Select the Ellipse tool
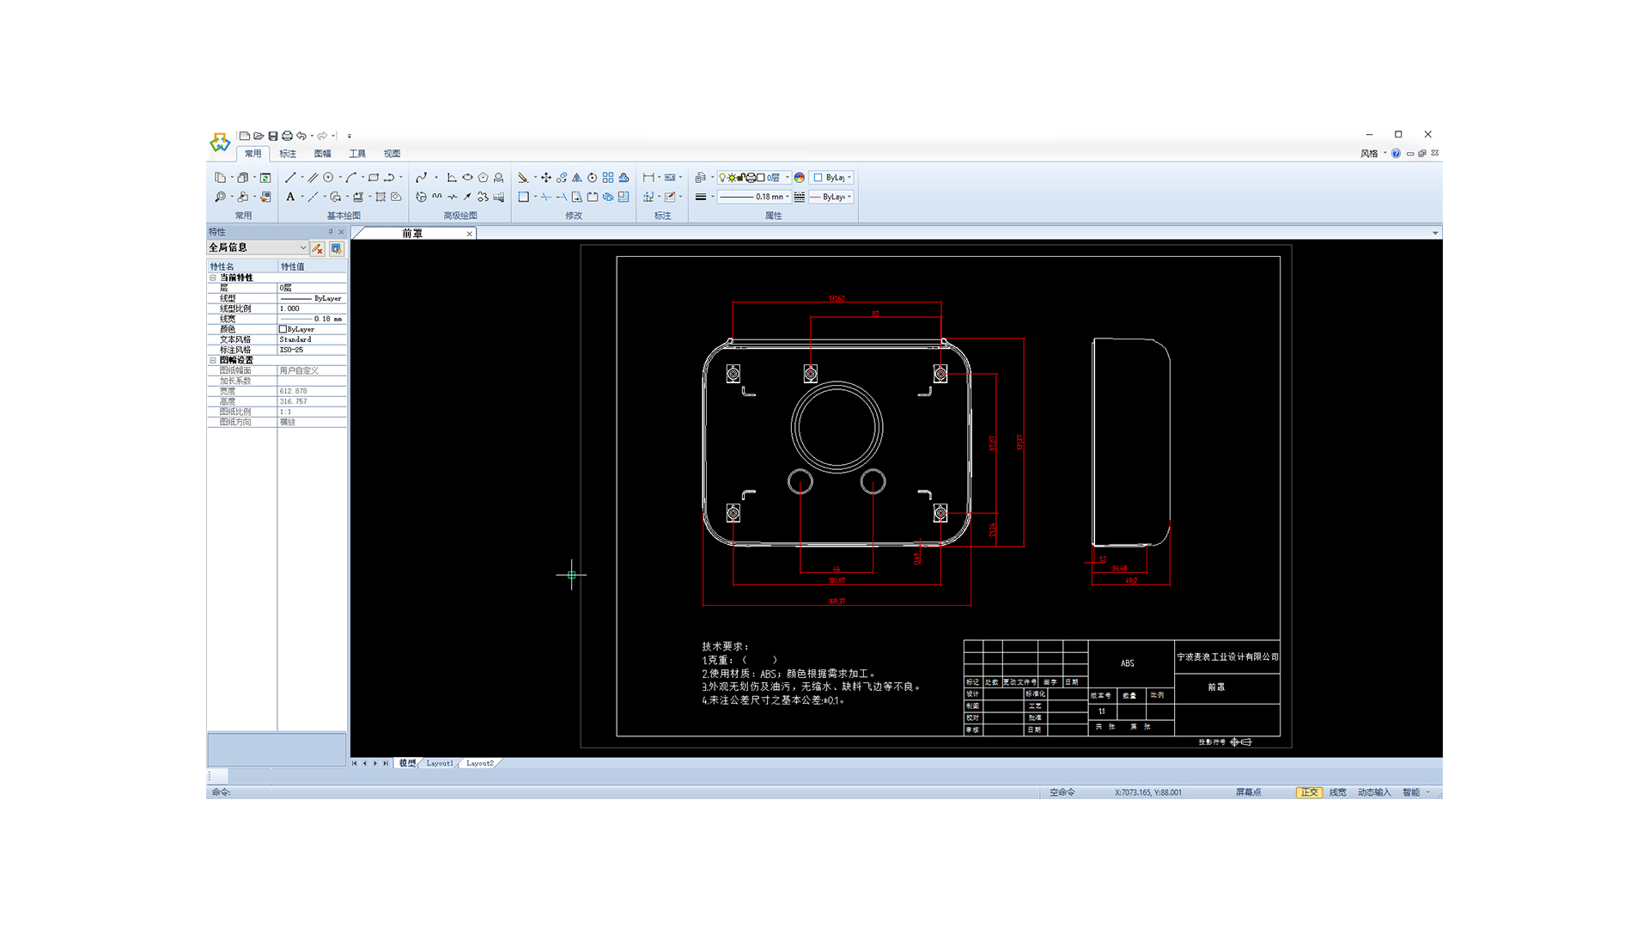This screenshot has height=928, width=1649. pyautogui.click(x=467, y=178)
